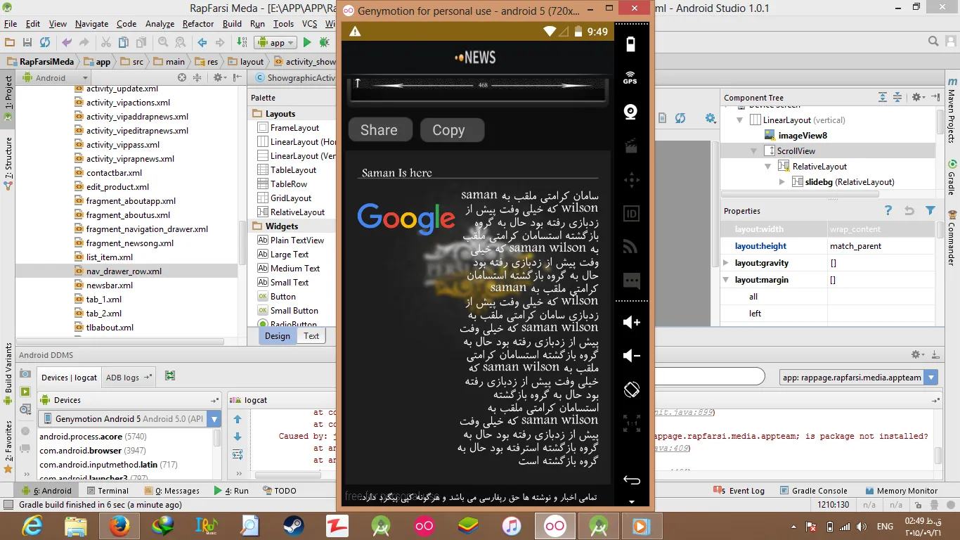Click the Synchronize toolbar icon
Screen dimensions: 960x540
pos(44,42)
